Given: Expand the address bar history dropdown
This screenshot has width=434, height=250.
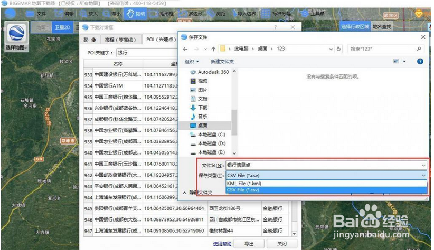Looking at the screenshot, I should pos(331,49).
